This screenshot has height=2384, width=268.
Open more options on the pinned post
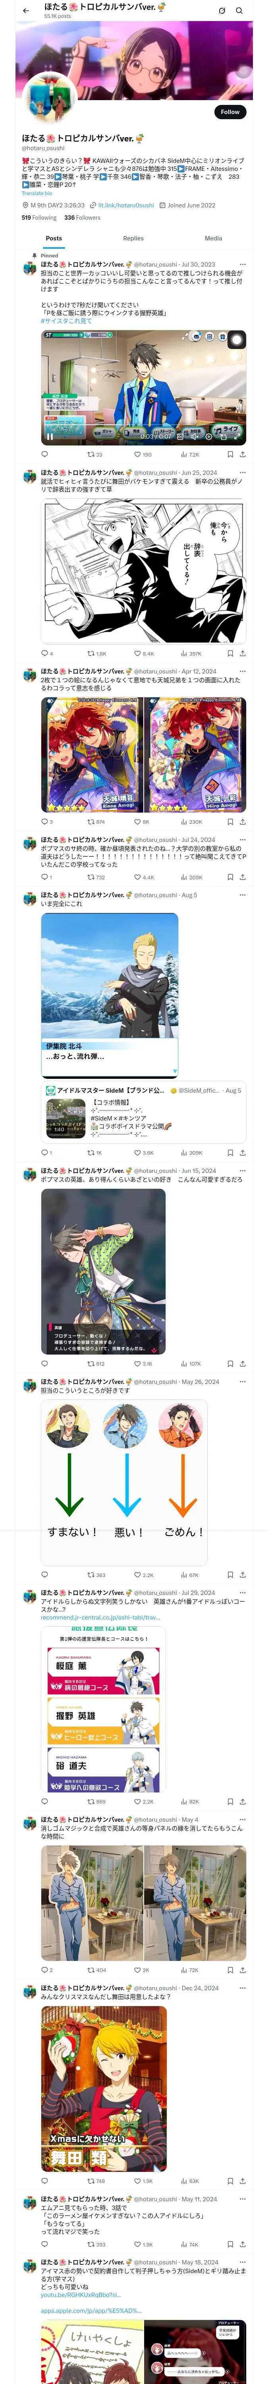[x=243, y=265]
